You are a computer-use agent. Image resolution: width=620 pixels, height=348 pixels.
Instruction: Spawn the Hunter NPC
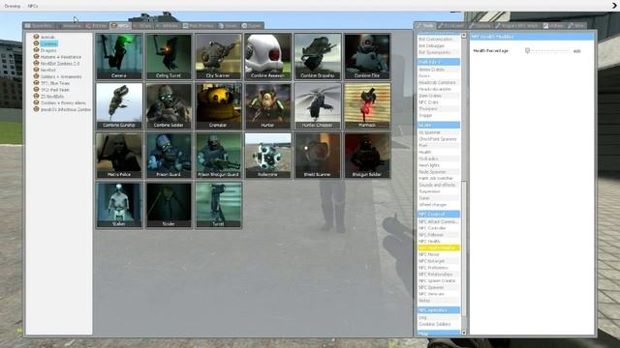(267, 105)
